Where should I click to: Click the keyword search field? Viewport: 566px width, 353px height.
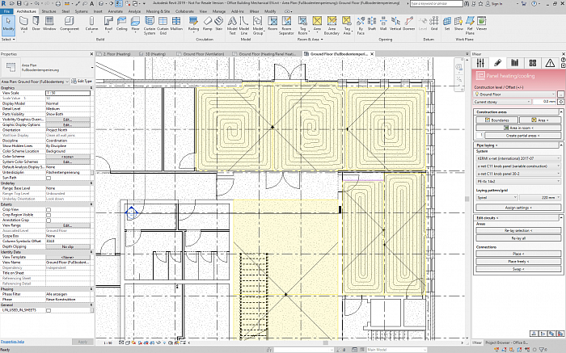click(437, 3)
